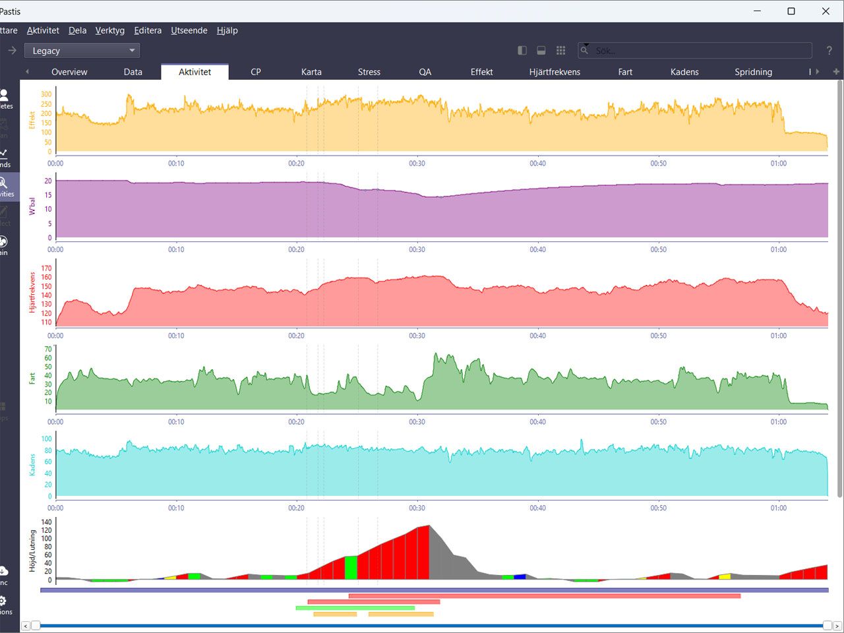Toggle the bottom panel visibility

(x=541, y=51)
